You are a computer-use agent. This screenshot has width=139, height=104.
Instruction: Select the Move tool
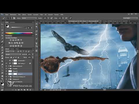[x=2, y=24]
